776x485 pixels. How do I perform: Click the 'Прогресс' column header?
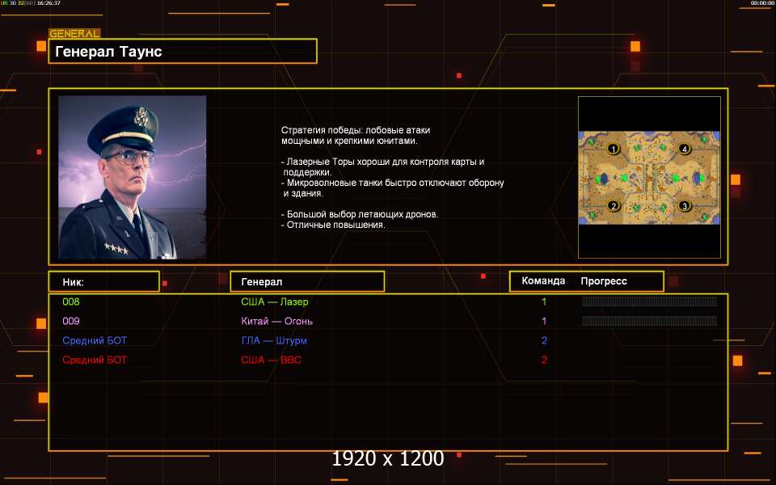point(604,281)
